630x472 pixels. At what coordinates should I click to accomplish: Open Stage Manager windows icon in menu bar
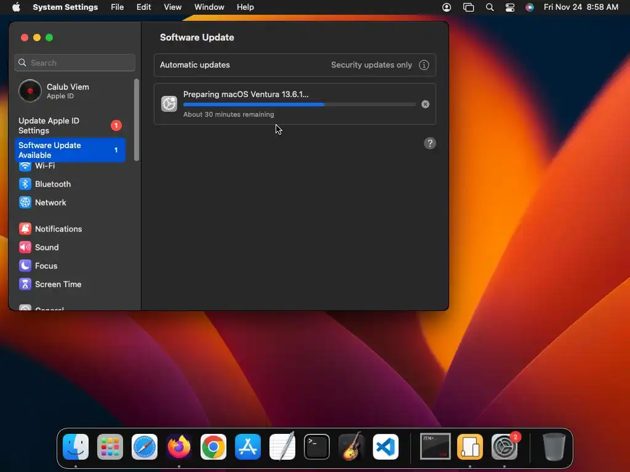point(468,7)
